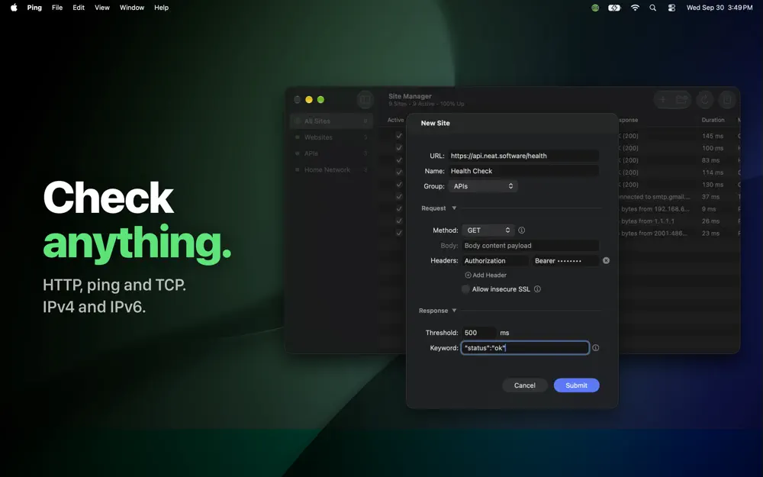Screen dimensions: 763x477
Task: Toggle the Active checkbox in the 83 ms row
Action: pyautogui.click(x=399, y=160)
